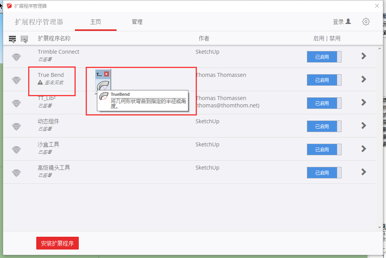
Task: Click the gem icon for 高级镜头工具
Action: [x=17, y=173]
